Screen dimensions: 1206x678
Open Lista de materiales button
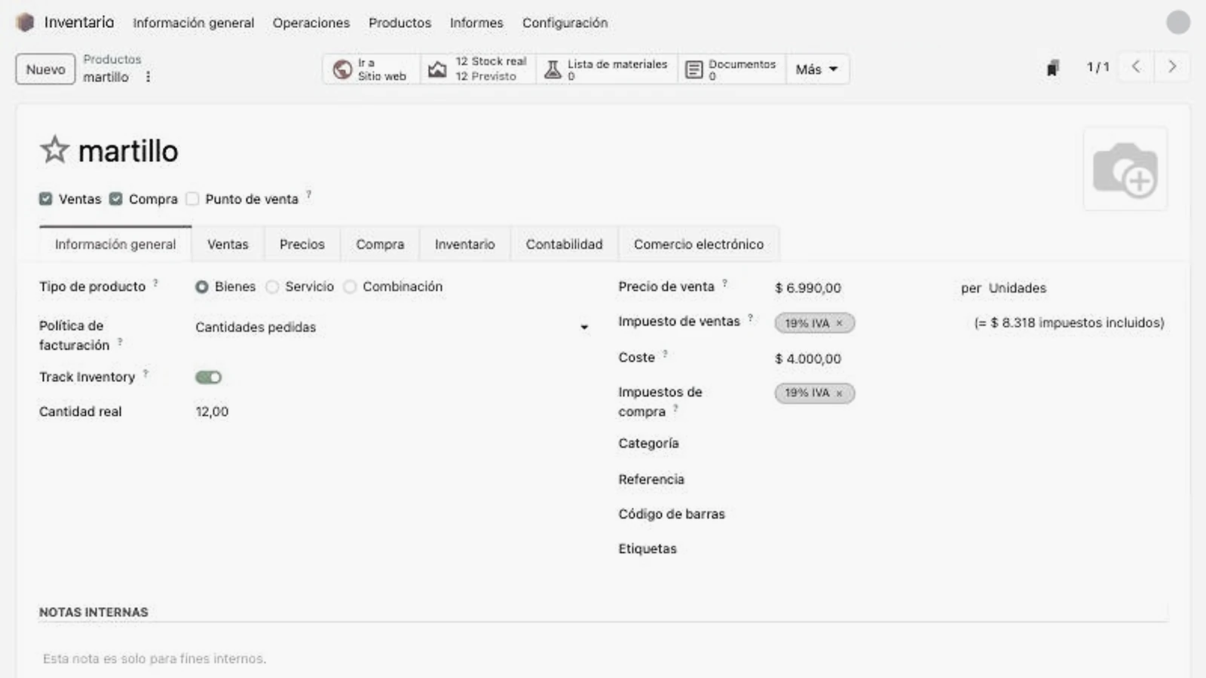point(607,69)
